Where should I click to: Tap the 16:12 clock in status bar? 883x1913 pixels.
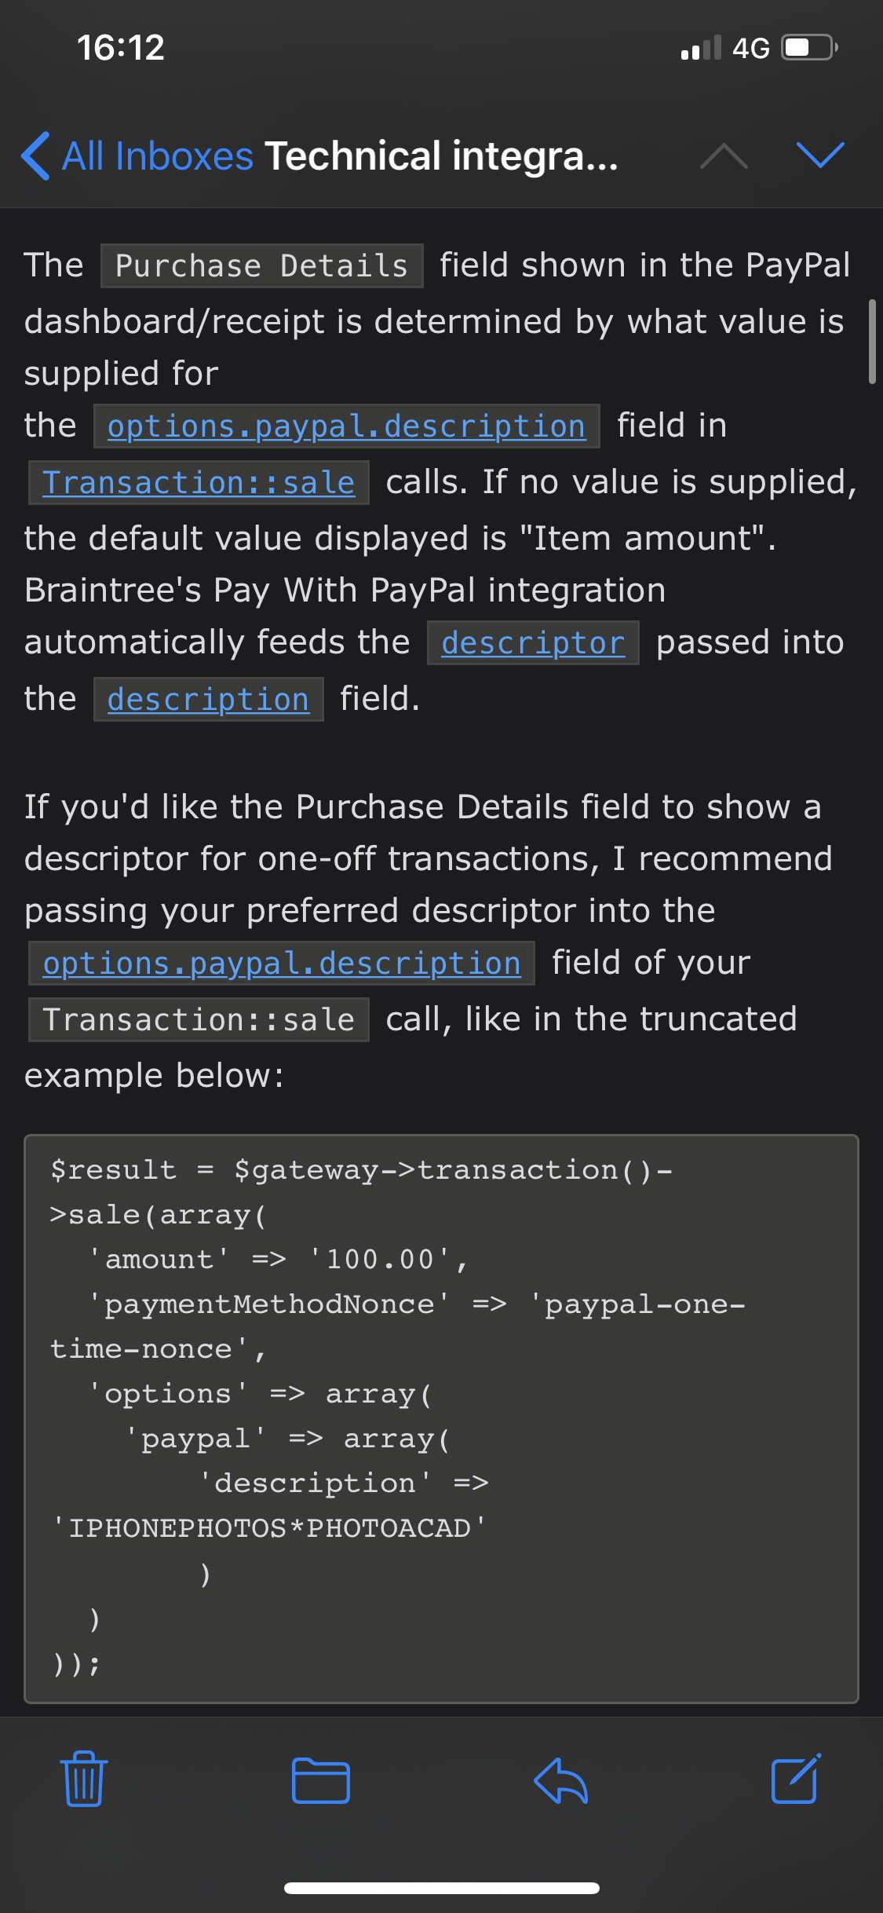121,48
